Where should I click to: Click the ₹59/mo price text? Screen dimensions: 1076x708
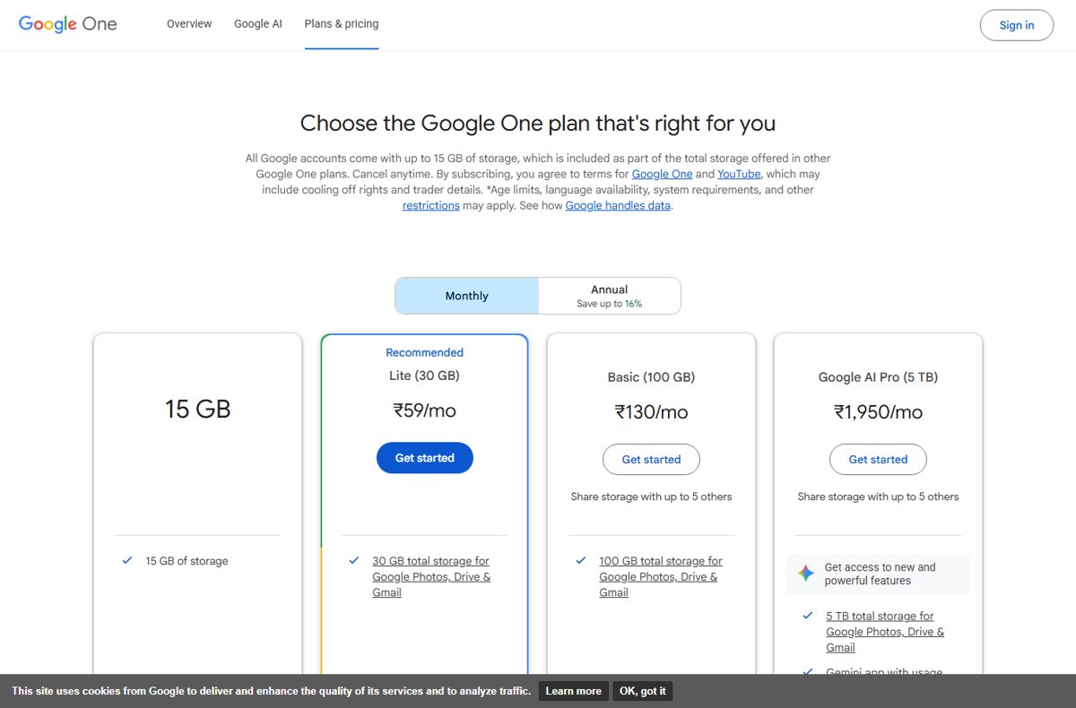[x=425, y=410]
